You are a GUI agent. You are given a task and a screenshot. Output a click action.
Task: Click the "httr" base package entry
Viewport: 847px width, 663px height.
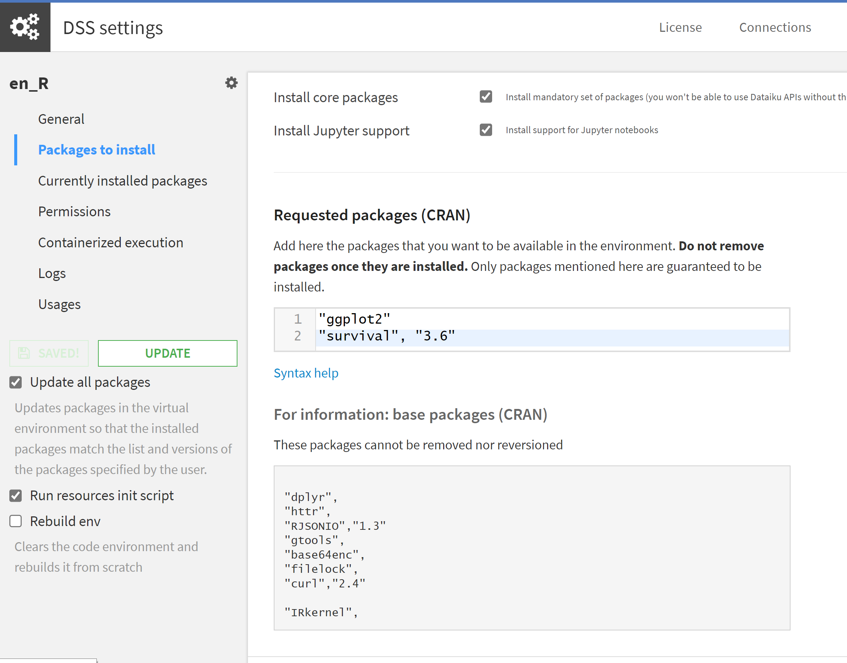pos(307,511)
